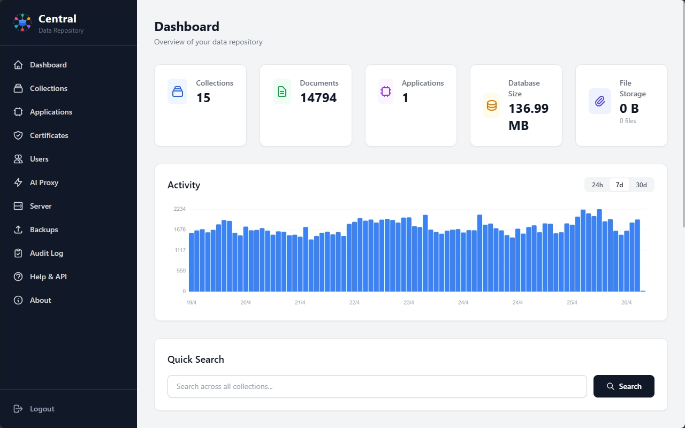Log out using the Logout link
This screenshot has height=428, width=685.
coord(42,409)
